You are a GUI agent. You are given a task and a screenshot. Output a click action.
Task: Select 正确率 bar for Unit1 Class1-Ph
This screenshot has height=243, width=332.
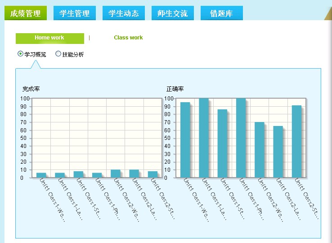point(241,138)
